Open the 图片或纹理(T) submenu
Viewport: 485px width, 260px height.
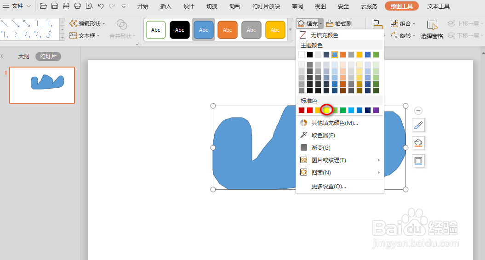[340, 160]
